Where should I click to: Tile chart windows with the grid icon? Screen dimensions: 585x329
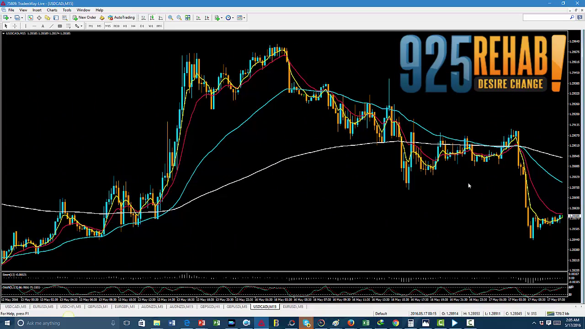pyautogui.click(x=188, y=18)
